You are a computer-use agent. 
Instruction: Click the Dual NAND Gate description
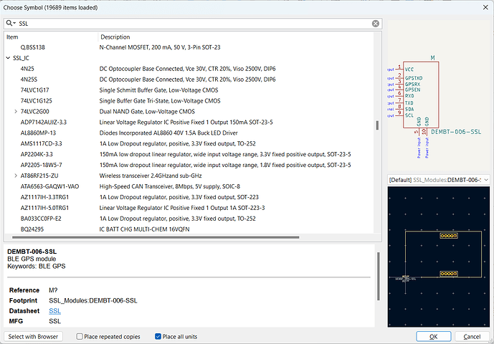pos(147,112)
